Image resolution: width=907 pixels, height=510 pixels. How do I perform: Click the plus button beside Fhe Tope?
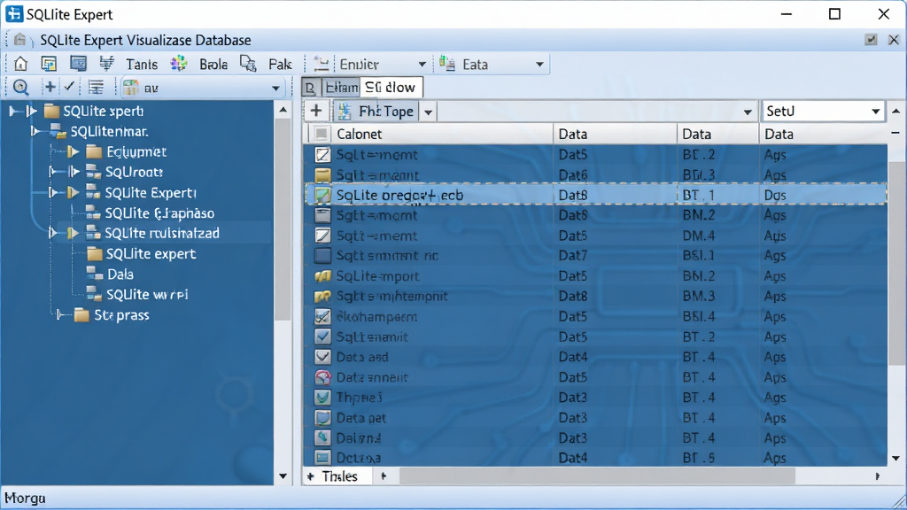316,111
